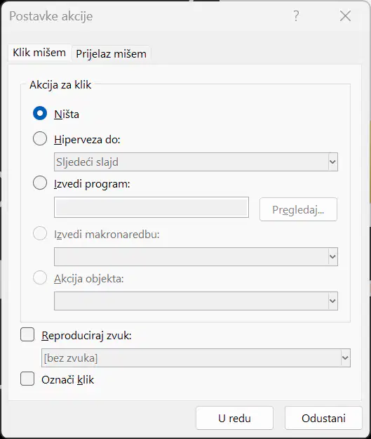Select the Izvedi makronaredbu radio button

coord(40,233)
